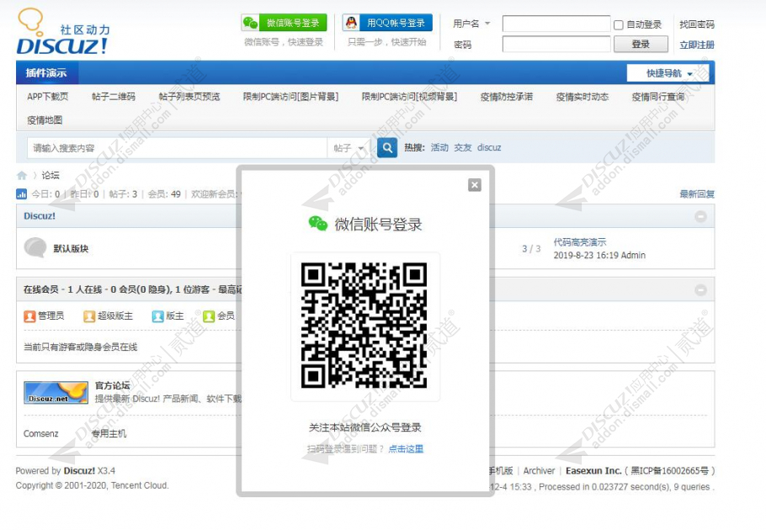Click the 默认版块 speech bubble icon
Screen dimensions: 766x530
click(35, 248)
